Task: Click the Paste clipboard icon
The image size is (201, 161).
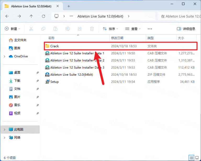Action: pos(55,29)
